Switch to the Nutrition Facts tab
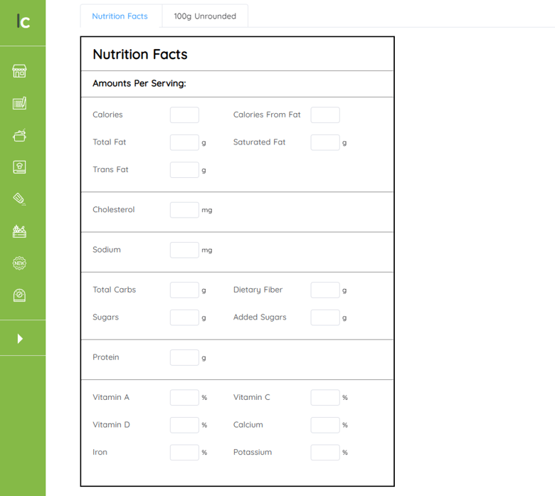555x496 pixels. point(120,16)
